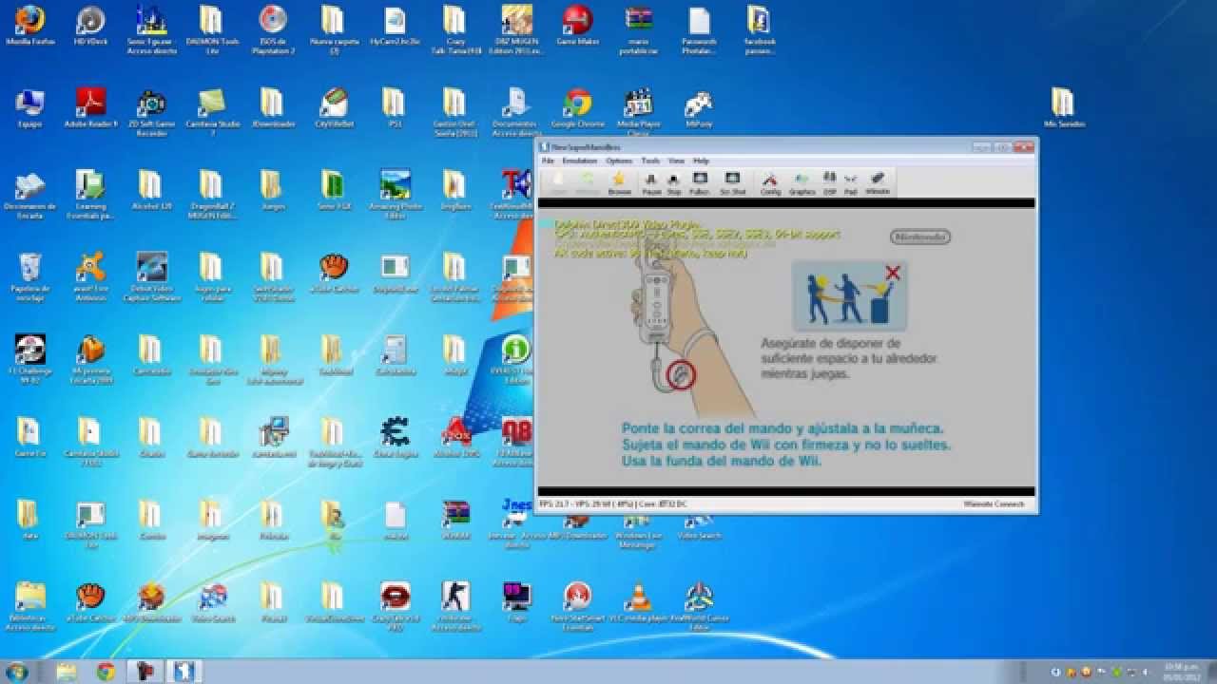
Task: Select the Google Chrome desktop shortcut
Action: coord(577,109)
